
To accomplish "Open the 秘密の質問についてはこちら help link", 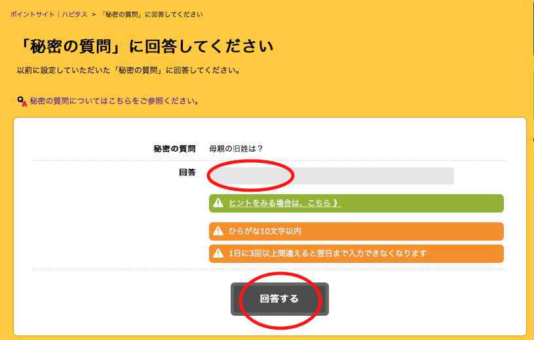I will [115, 101].
